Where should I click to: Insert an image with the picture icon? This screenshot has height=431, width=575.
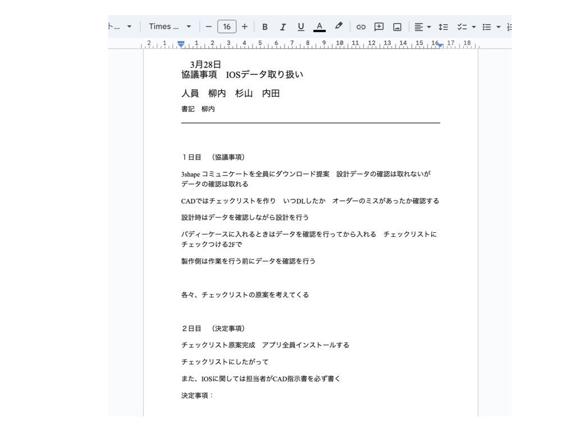coord(397,27)
